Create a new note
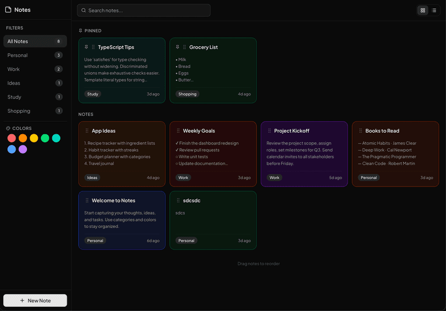 [34, 300]
